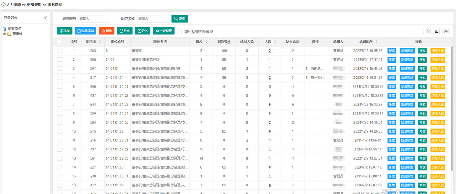This screenshot has height=194, width=456.
Task: Click 选择人员 for row 01.01.01.01
Action: point(437,77)
